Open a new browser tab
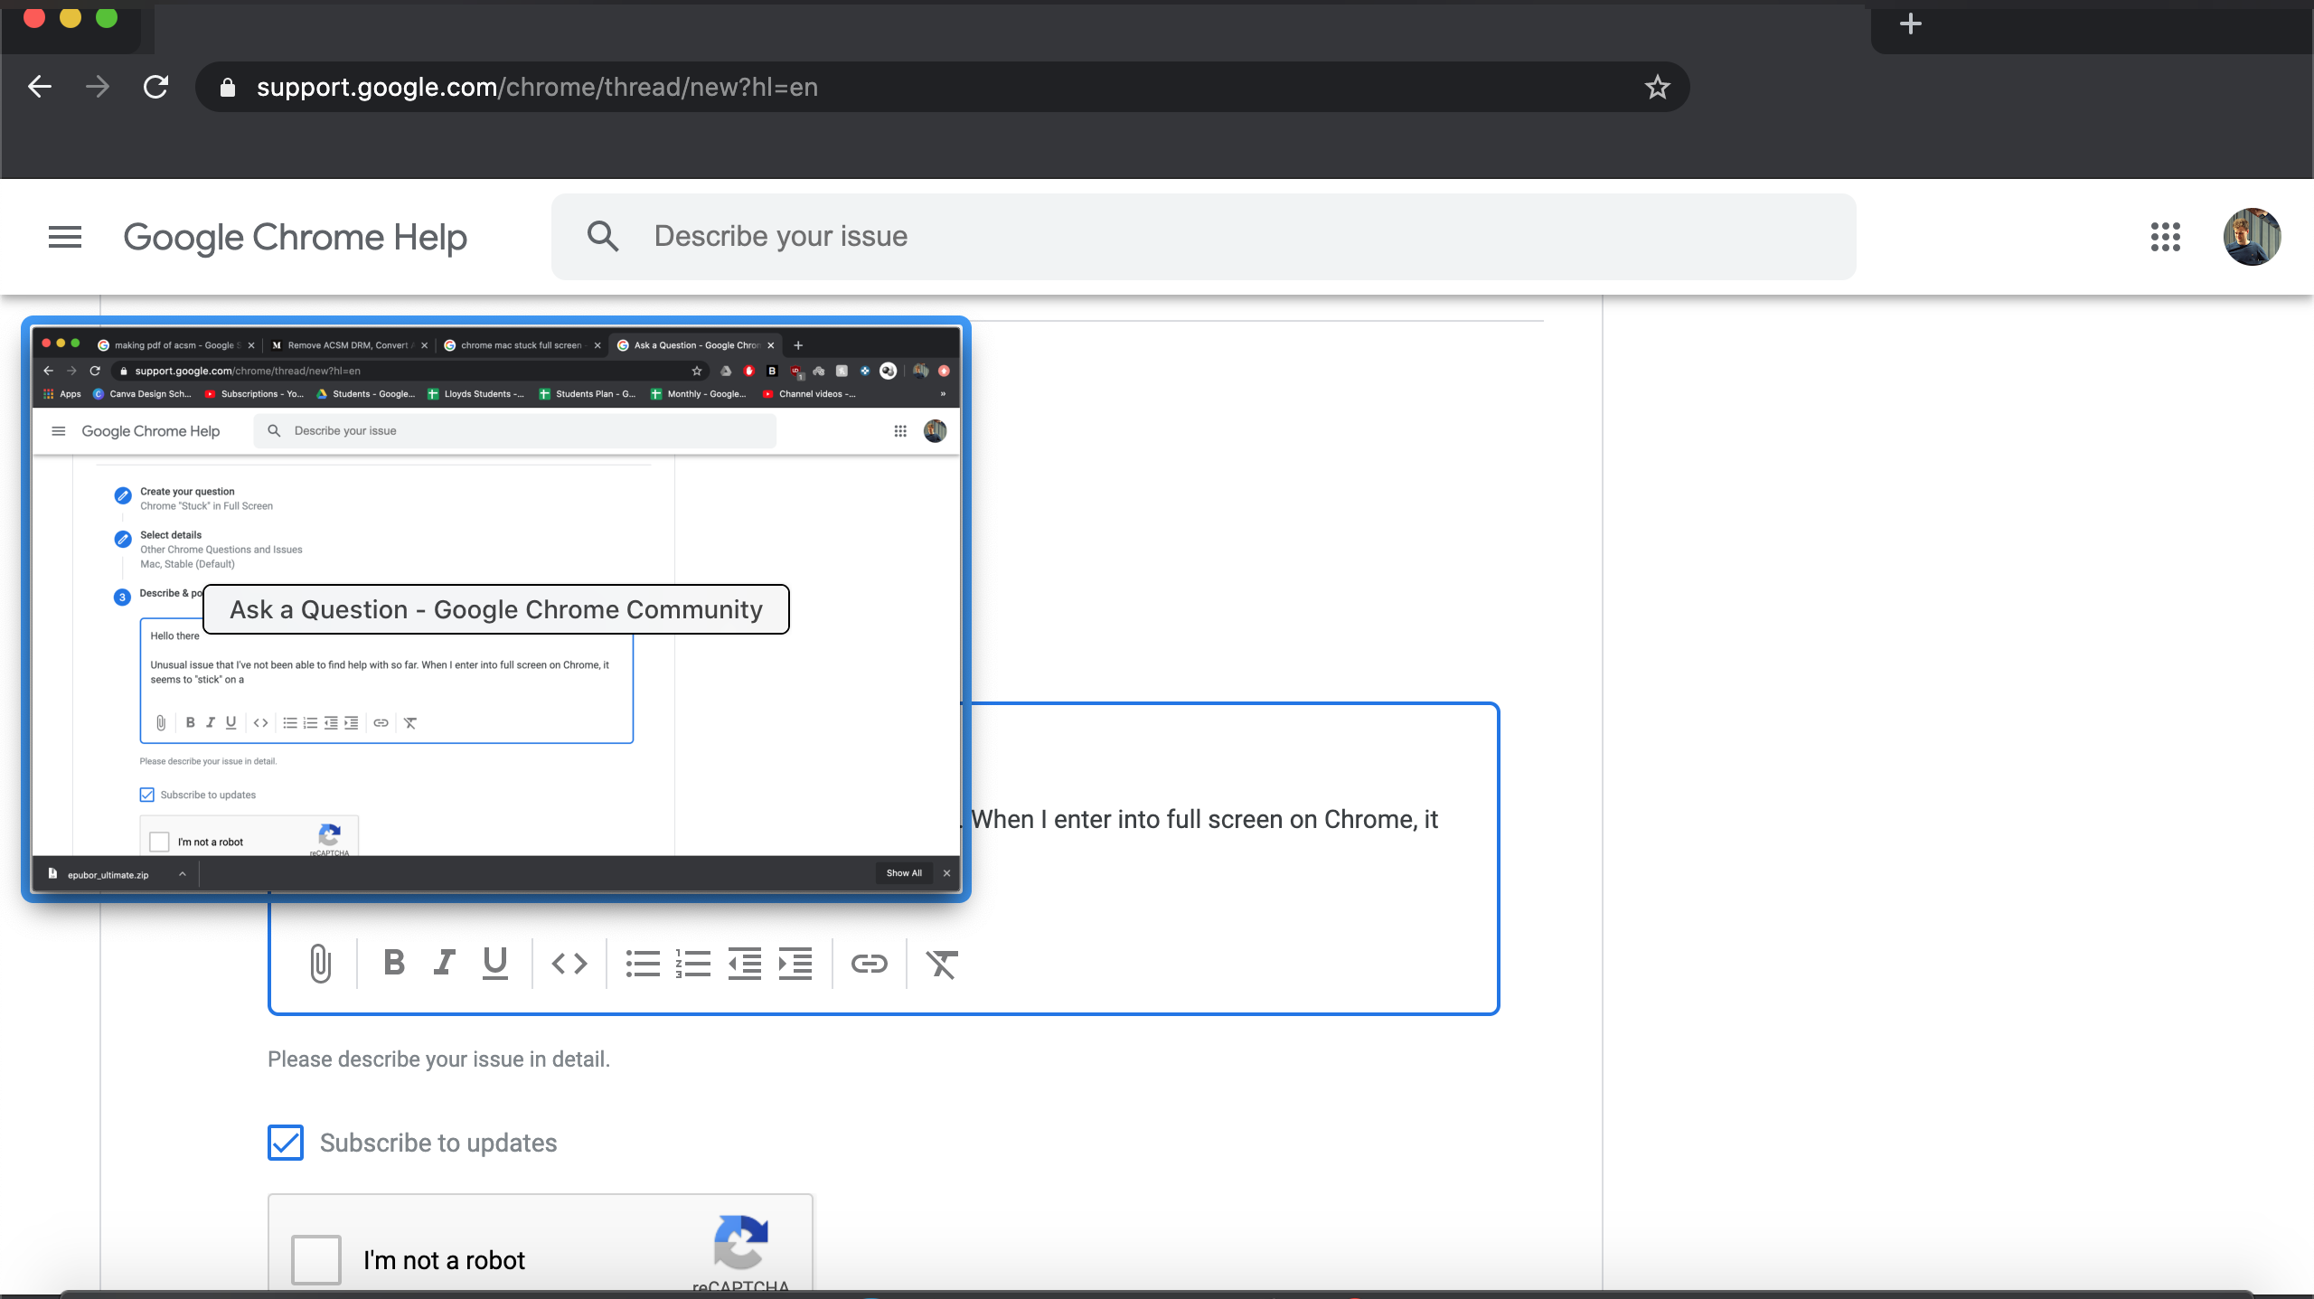 1910,24
